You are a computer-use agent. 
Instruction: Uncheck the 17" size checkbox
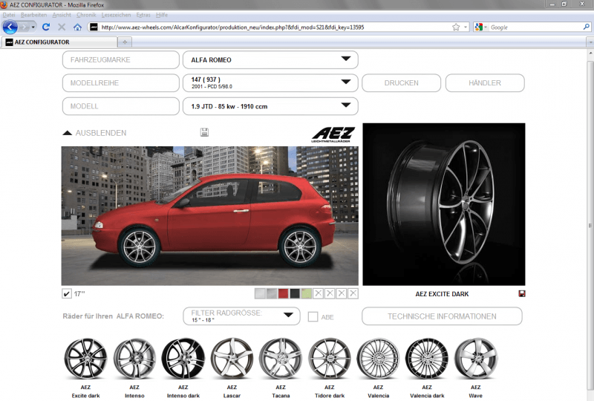pyautogui.click(x=67, y=294)
